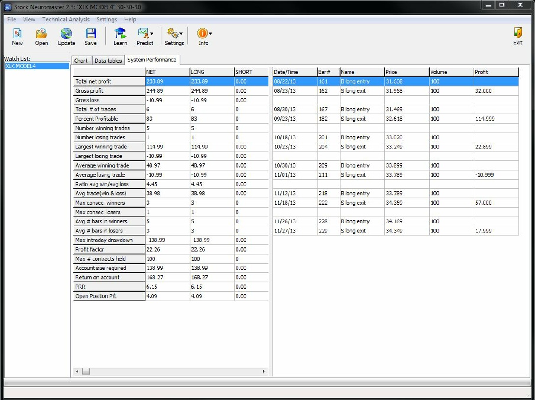The width and height of the screenshot is (535, 400).
Task: Open the Help menu
Action: pos(130,20)
